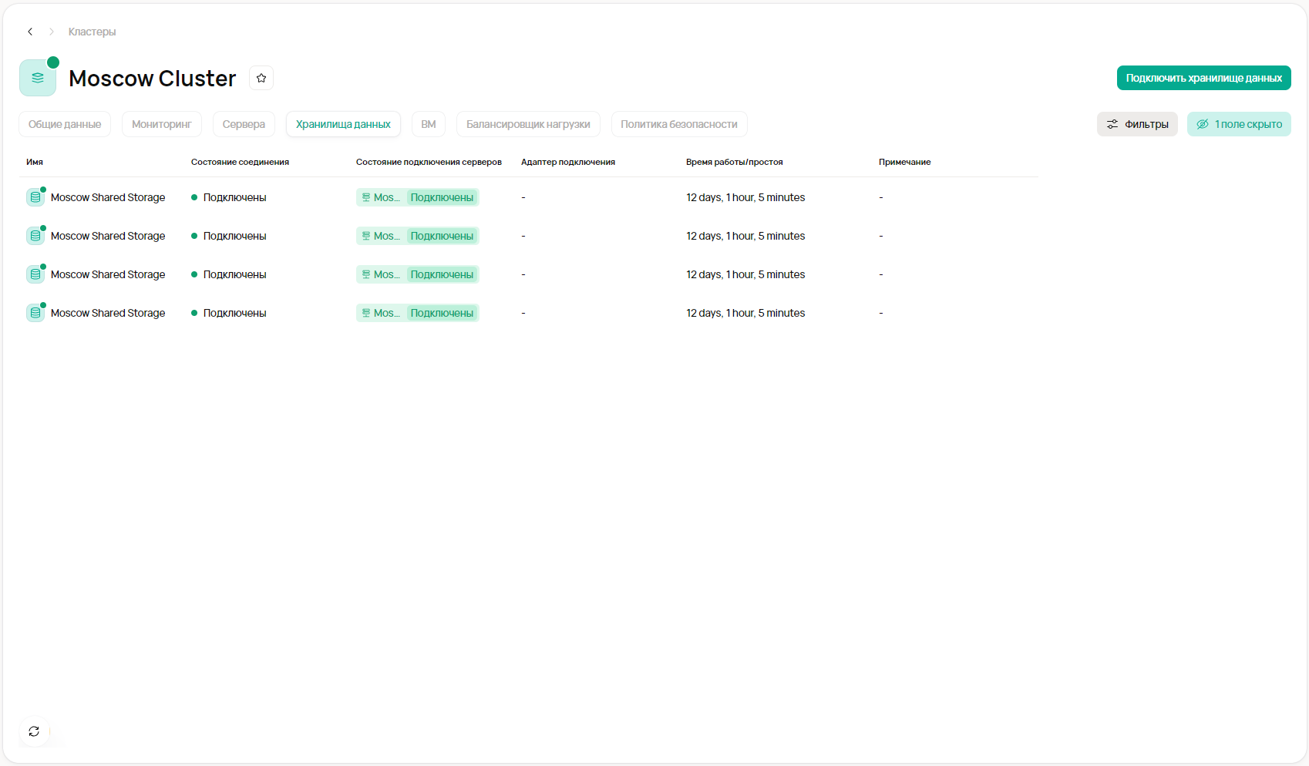Switch to the Сервера tab

[244, 124]
